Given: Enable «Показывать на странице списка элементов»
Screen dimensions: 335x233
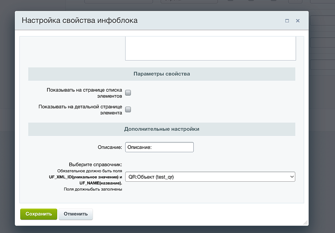Looking at the screenshot, I should point(128,92).
